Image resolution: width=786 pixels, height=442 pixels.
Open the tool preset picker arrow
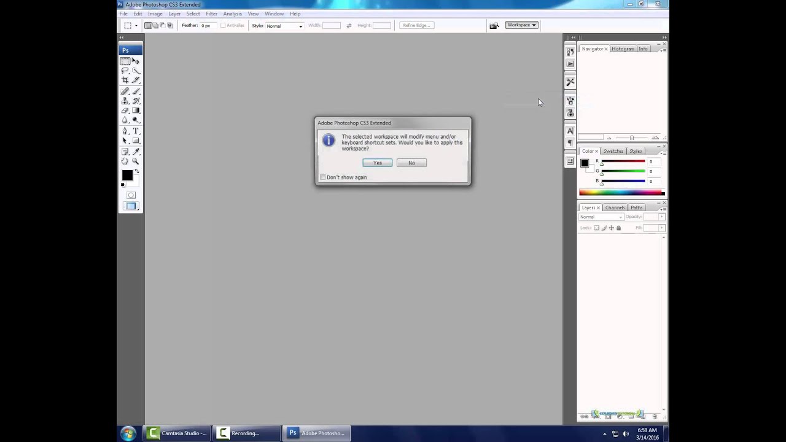click(x=136, y=26)
